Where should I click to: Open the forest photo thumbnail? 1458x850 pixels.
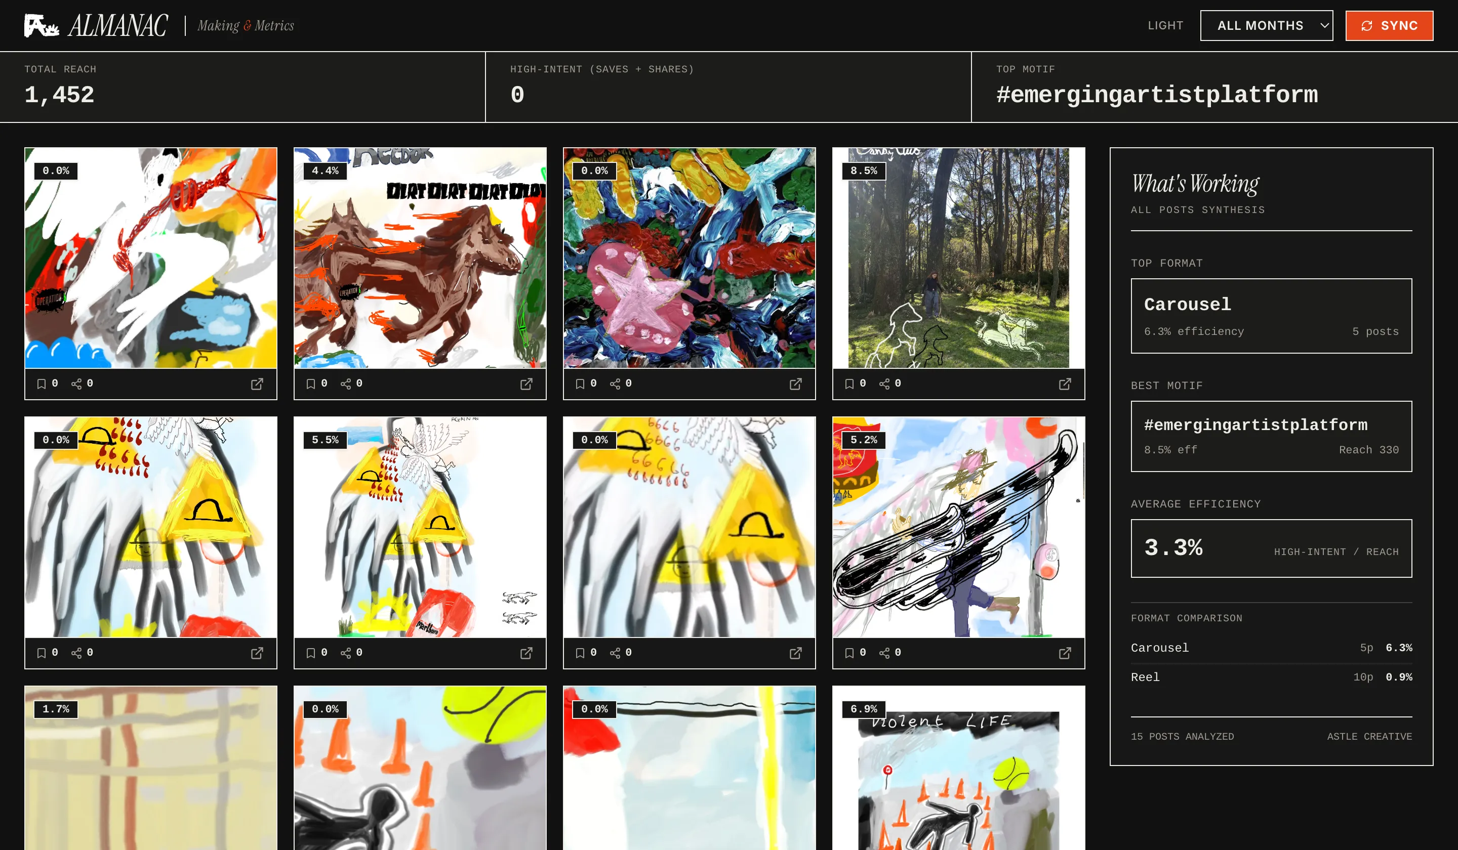959,258
